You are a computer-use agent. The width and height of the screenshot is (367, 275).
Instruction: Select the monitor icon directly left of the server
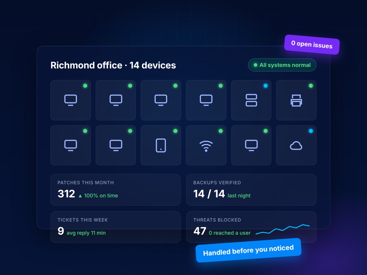tap(206, 100)
